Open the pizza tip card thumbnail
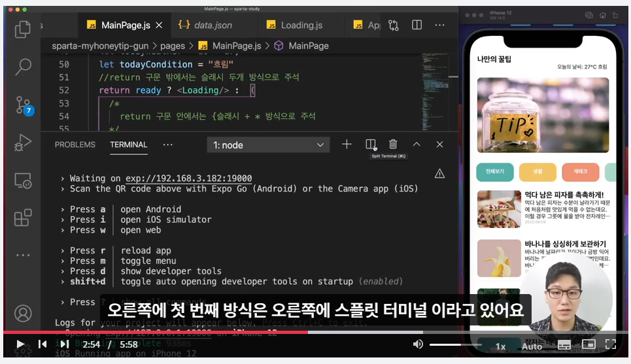 click(x=499, y=209)
